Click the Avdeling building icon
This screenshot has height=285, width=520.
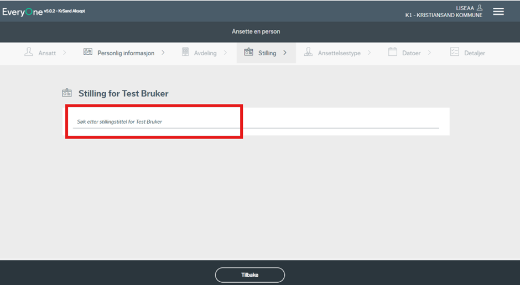pos(186,52)
